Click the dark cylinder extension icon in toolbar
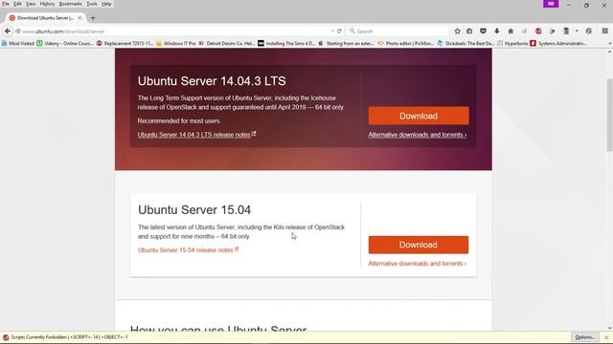 [x=566, y=32]
